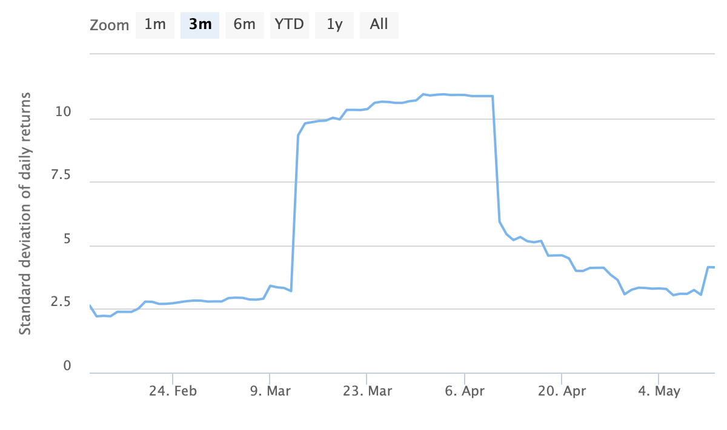
Task: Click the 4. May x-axis label
Action: [659, 391]
